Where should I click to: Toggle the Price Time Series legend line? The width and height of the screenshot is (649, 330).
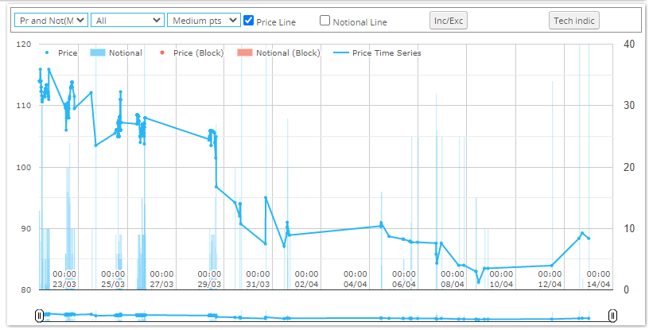click(x=341, y=53)
